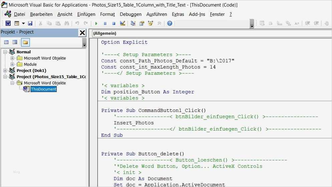Viewport: 332px width, 187px height.
Task: Open the Properties Window toolbar icon
Action: [x=142, y=23]
